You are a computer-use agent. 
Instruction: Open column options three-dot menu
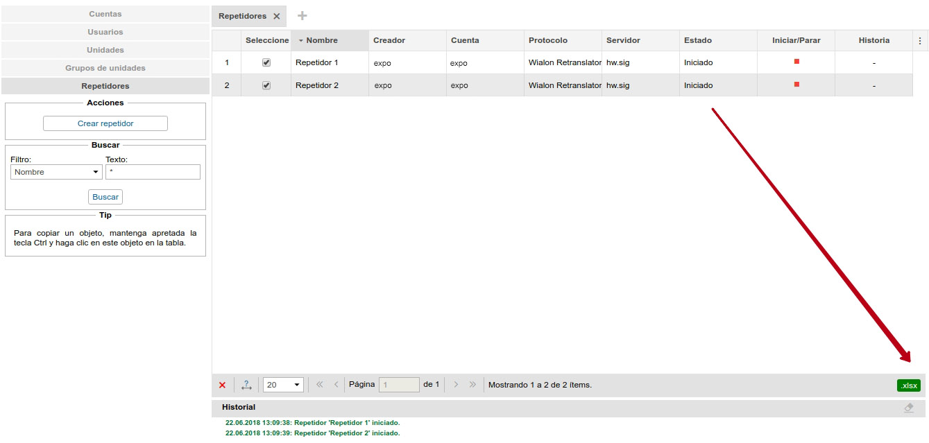(x=920, y=41)
